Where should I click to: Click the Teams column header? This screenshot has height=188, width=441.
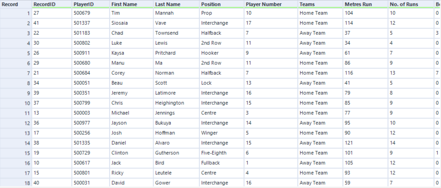(307, 4)
